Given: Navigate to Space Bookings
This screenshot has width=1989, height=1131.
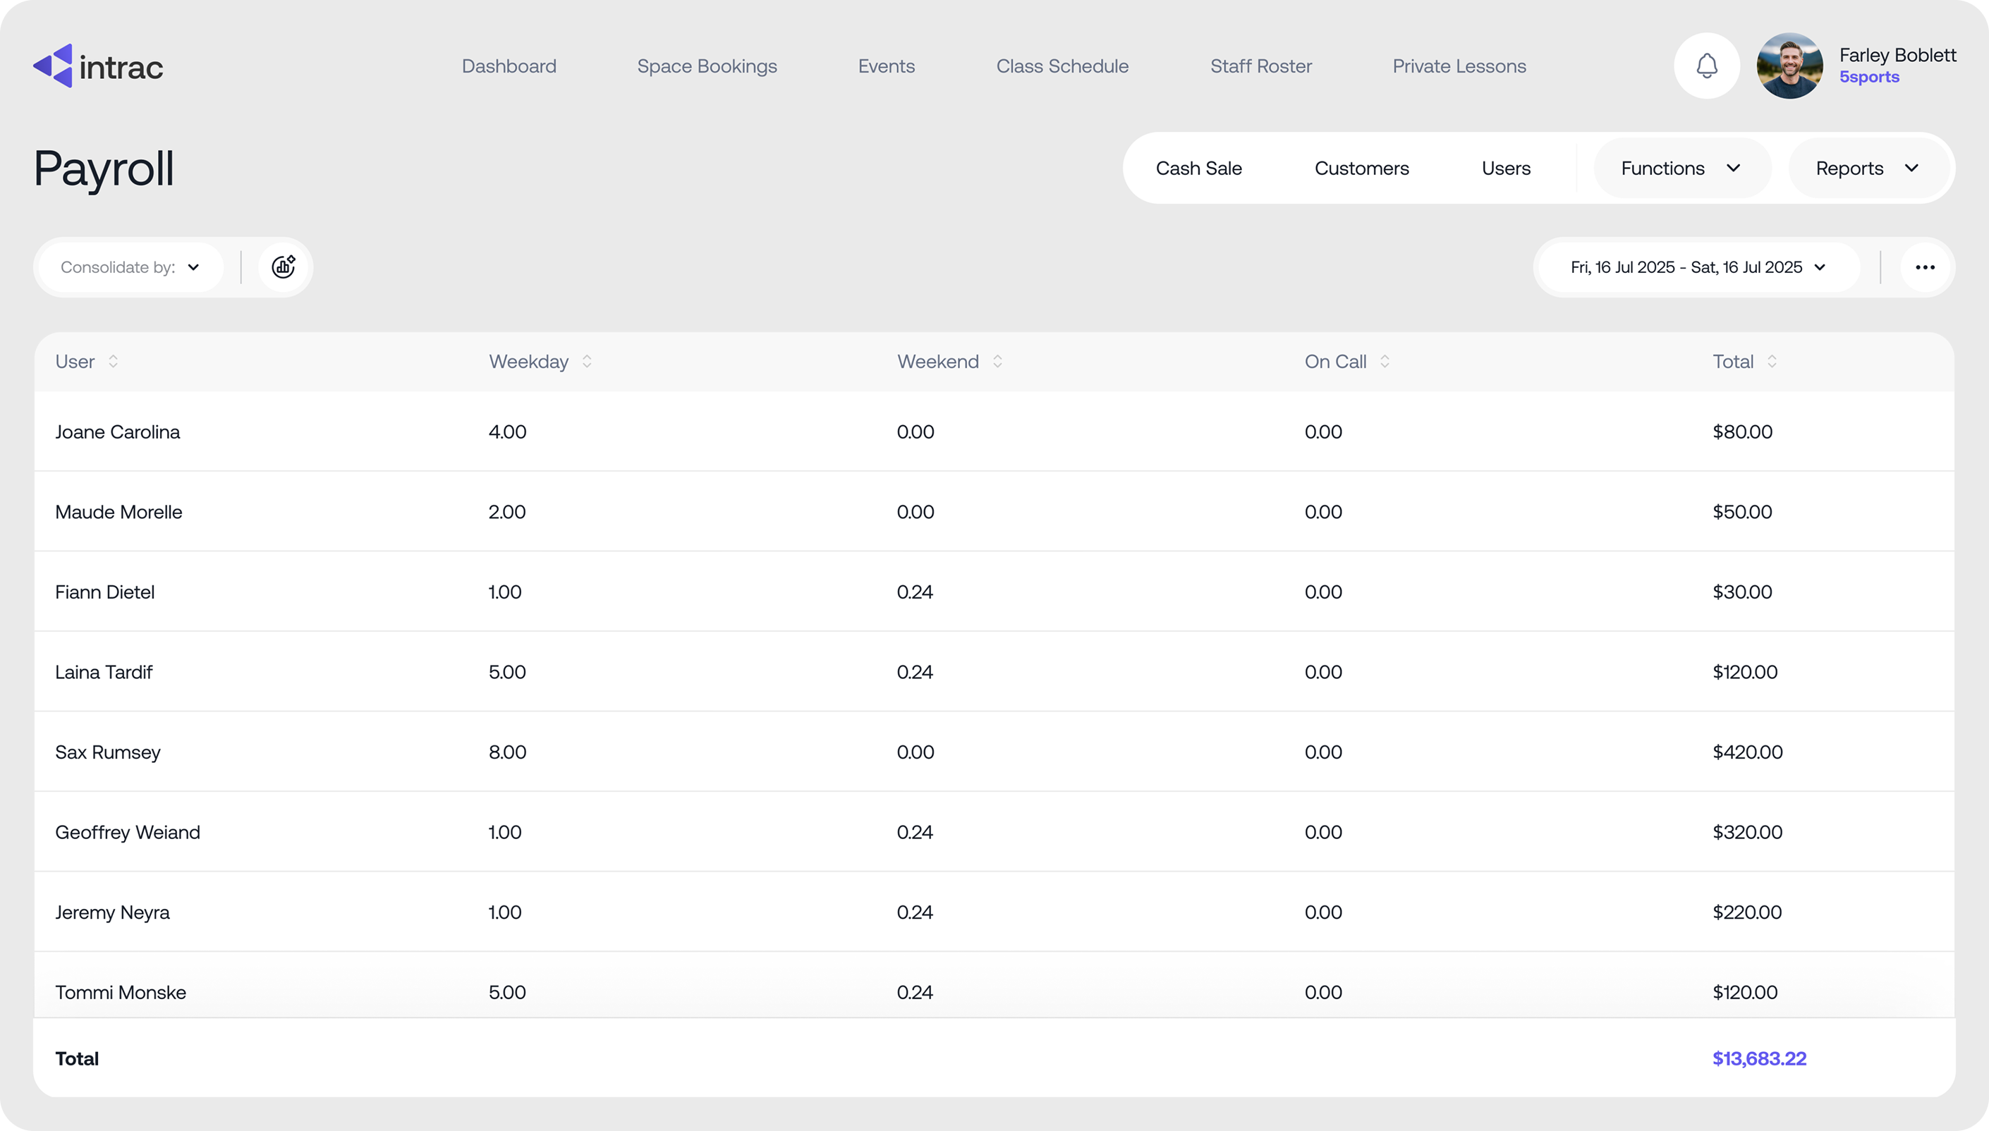Looking at the screenshot, I should click(x=706, y=67).
